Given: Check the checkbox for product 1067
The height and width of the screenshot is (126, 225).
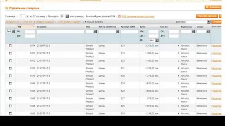Looking at the screenshot, I should point(10,99).
